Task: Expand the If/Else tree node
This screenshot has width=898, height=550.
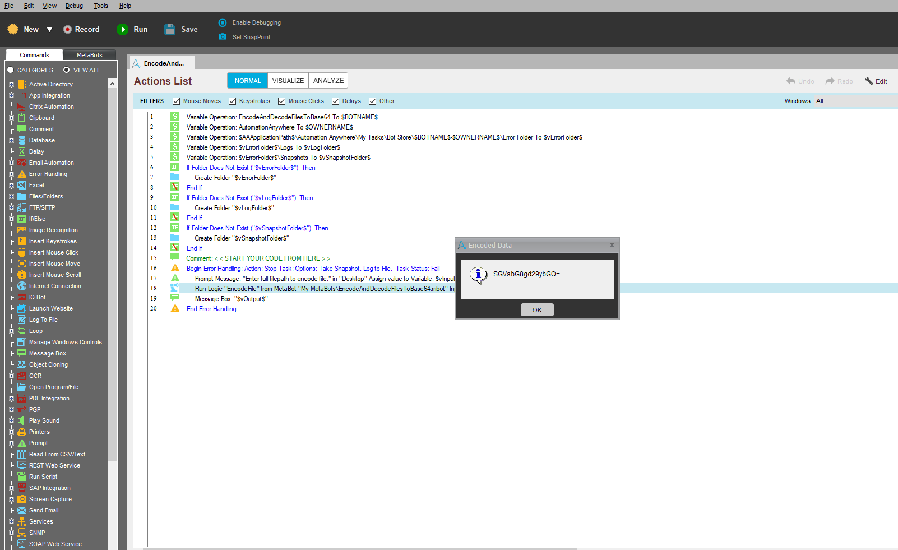Action: 11,219
